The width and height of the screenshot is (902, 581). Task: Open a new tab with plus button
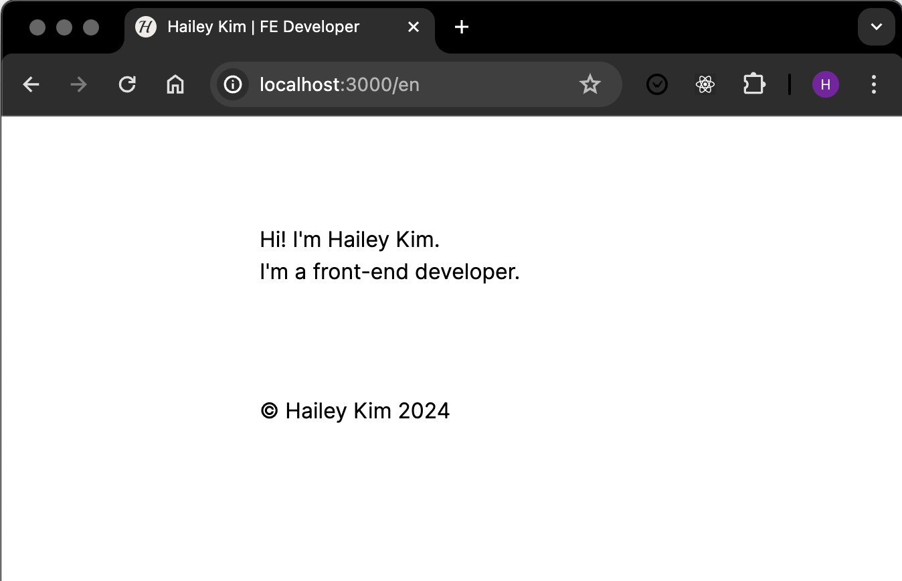(x=462, y=27)
